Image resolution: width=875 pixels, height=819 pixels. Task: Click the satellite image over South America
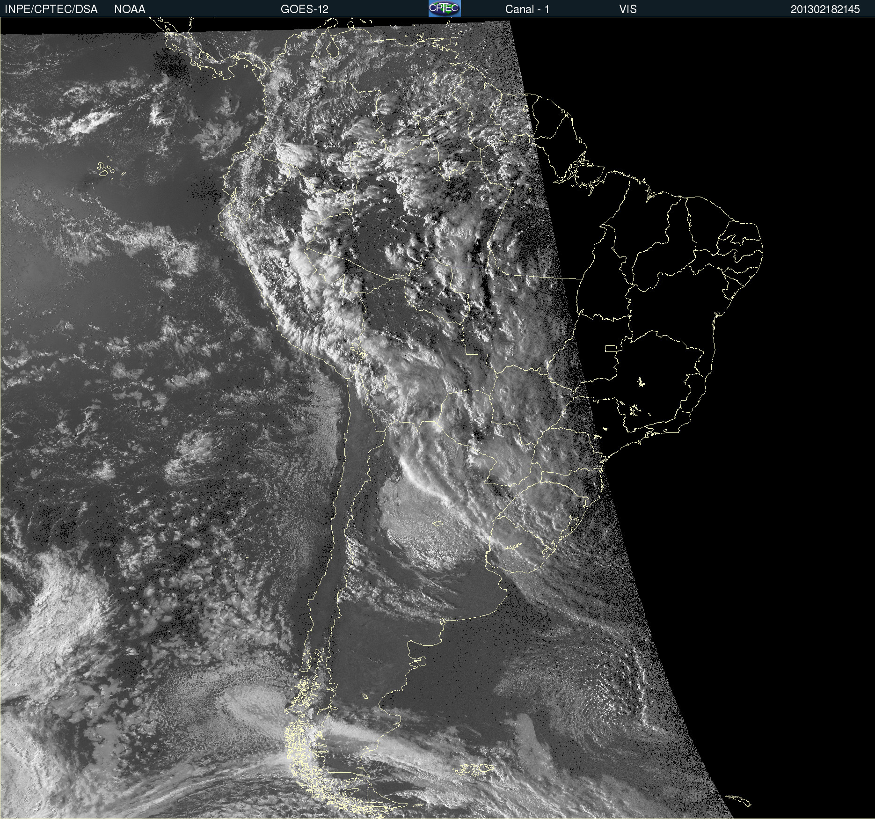[x=437, y=418]
